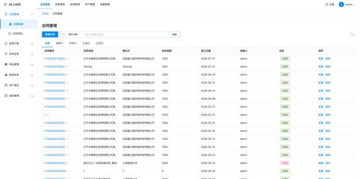Copy contract number HT202606240001 icon
360x179 pixels.
[68, 74]
